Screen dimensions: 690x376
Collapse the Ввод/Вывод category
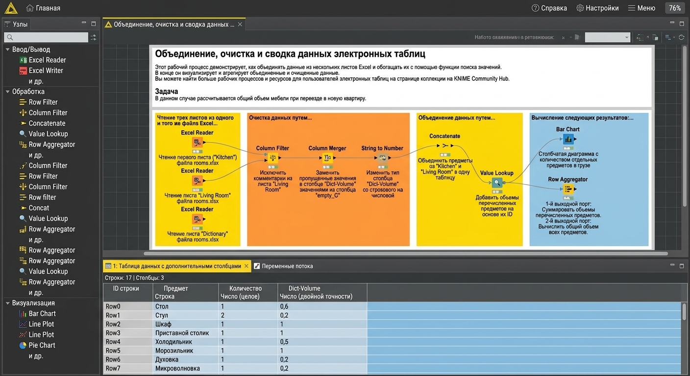tap(7, 49)
